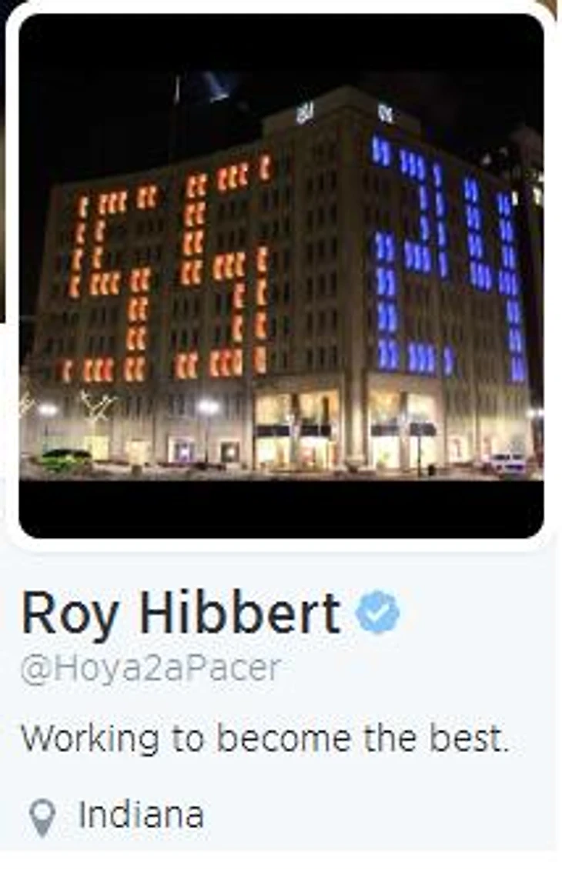Click the location pin icon
Image resolution: width=562 pixels, height=869 pixels.
point(42,817)
